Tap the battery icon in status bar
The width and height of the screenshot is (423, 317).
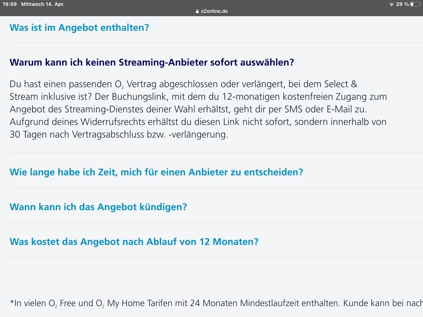(x=415, y=4)
